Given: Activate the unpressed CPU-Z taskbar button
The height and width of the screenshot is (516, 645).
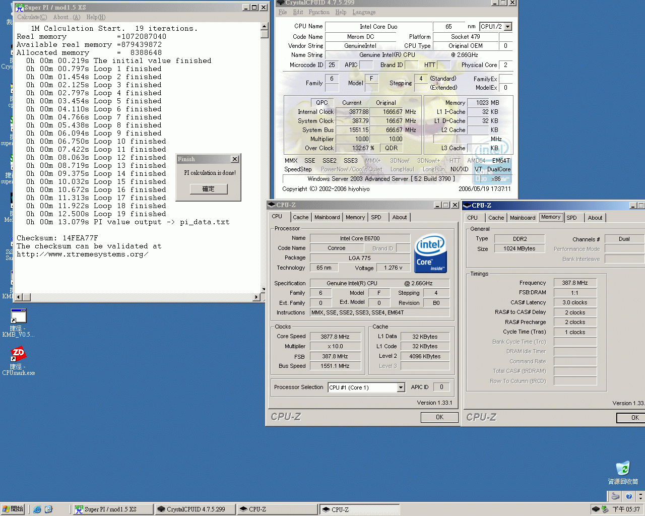Looking at the screenshot, I should click(x=277, y=509).
